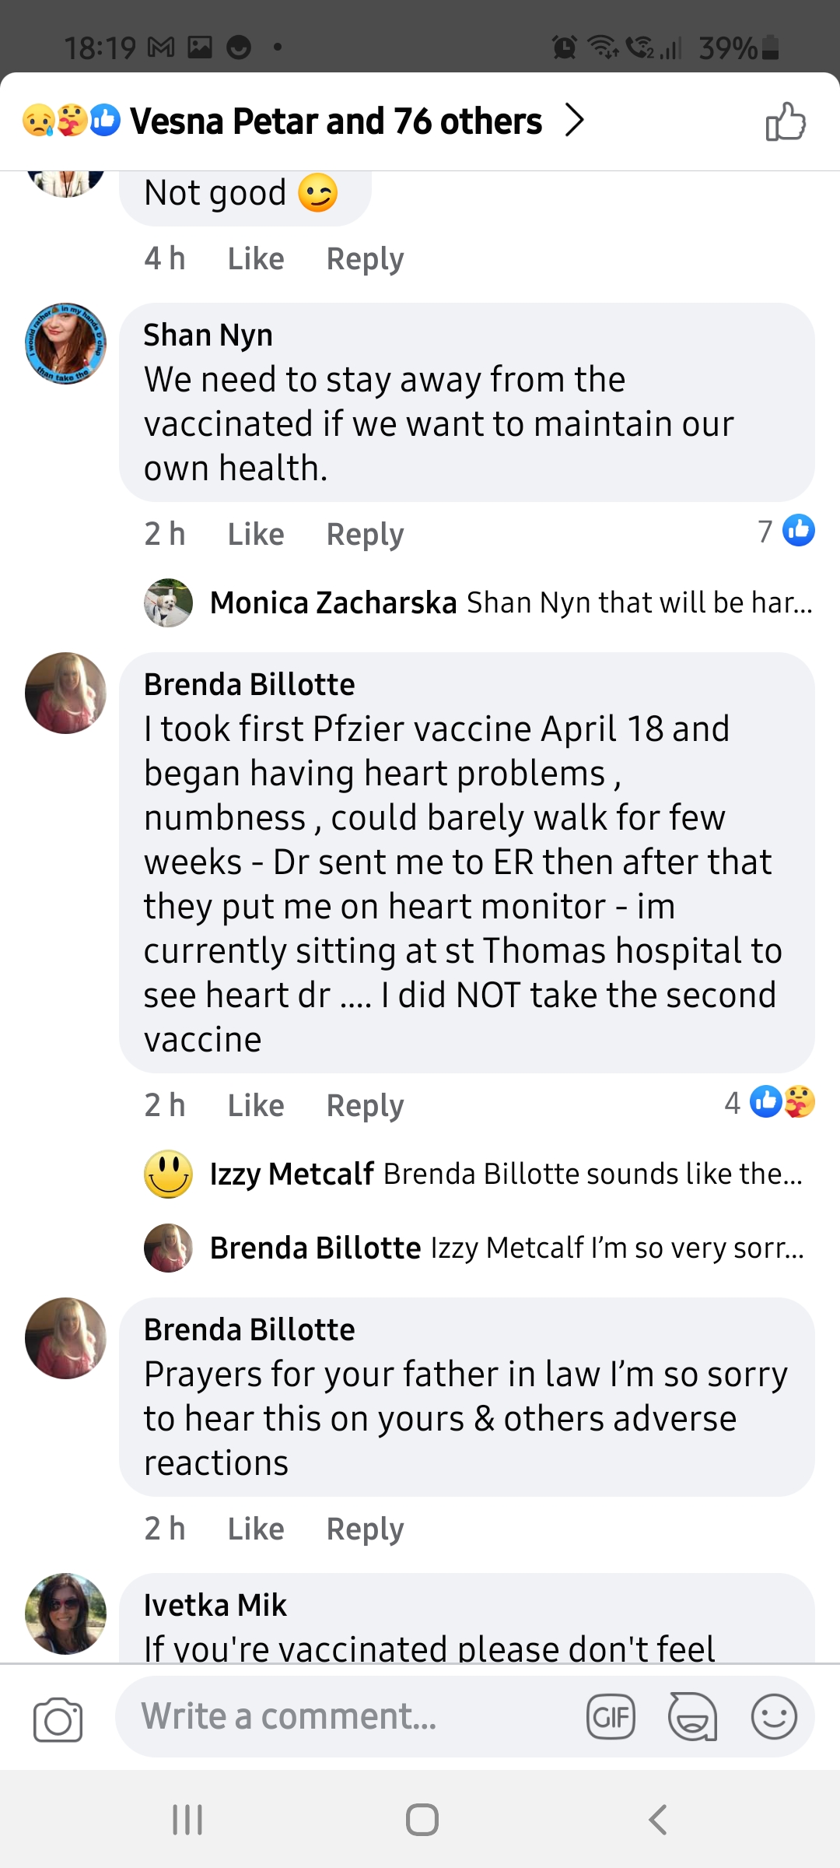This screenshot has height=1868, width=840.
Task: Open Ivetka Mik's profile picture
Action: tap(65, 1613)
